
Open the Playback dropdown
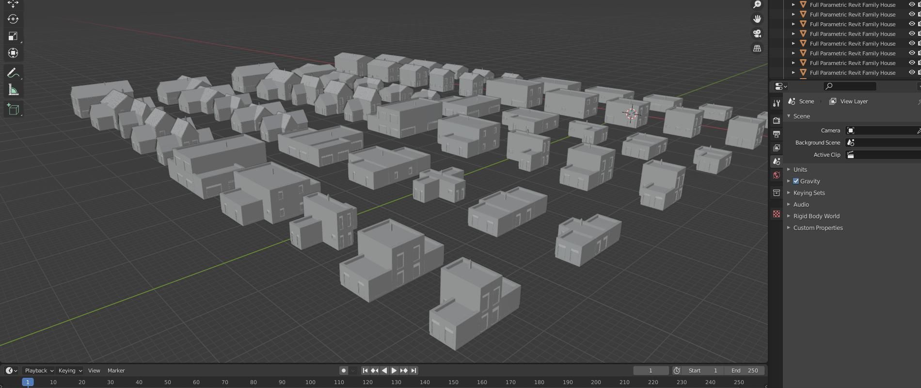(39, 371)
